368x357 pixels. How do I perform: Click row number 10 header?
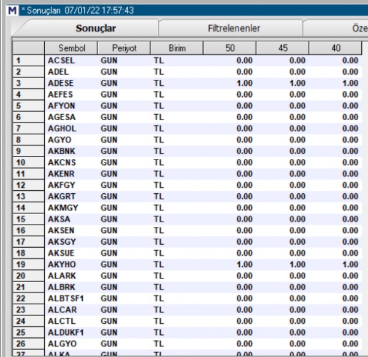(x=28, y=163)
